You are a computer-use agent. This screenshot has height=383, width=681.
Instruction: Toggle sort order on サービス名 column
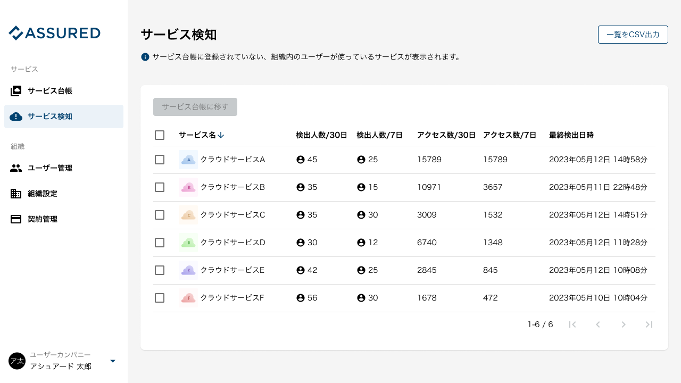(x=221, y=135)
